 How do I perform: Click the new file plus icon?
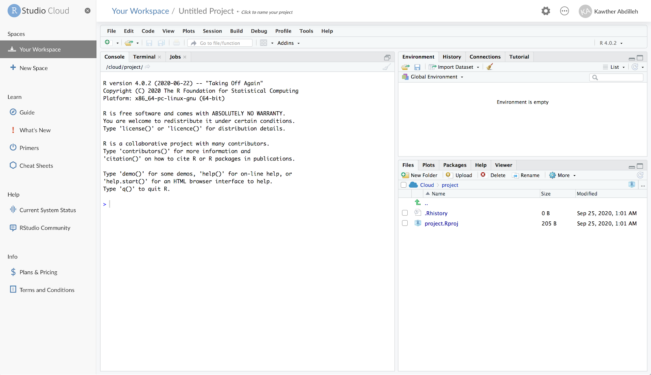[x=107, y=43]
